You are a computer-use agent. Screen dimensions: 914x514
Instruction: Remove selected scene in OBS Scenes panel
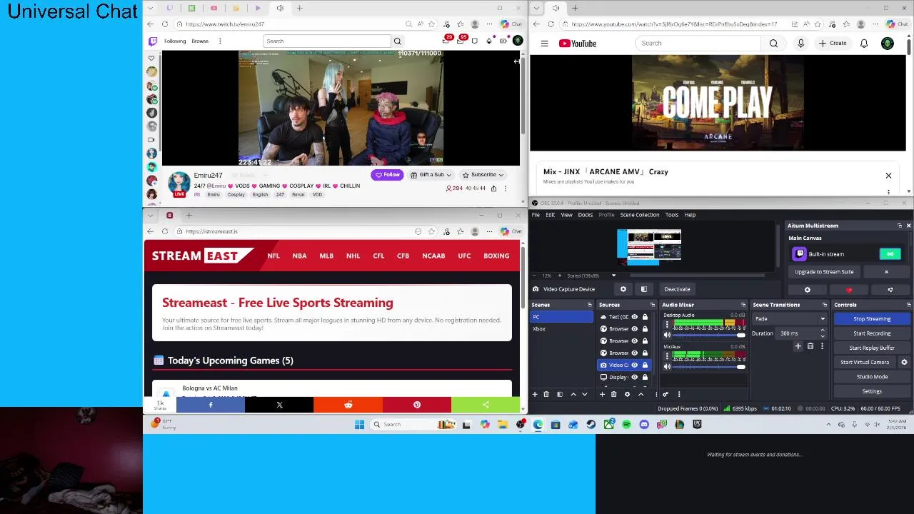546,394
